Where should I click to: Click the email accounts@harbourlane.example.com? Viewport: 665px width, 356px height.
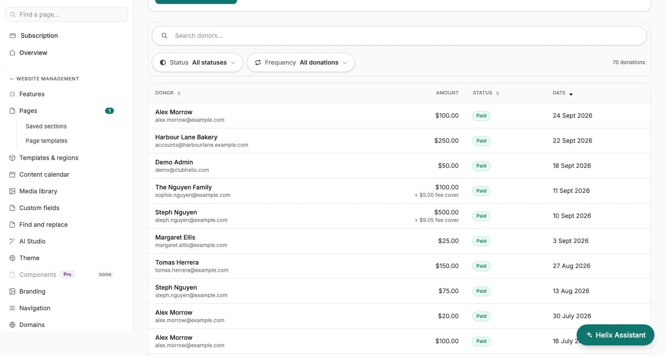click(x=201, y=145)
